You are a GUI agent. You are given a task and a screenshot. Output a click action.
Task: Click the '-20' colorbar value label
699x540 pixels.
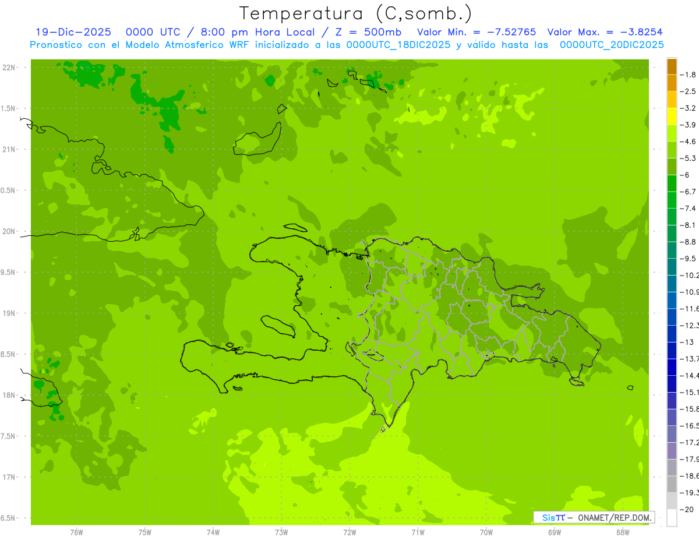[686, 509]
